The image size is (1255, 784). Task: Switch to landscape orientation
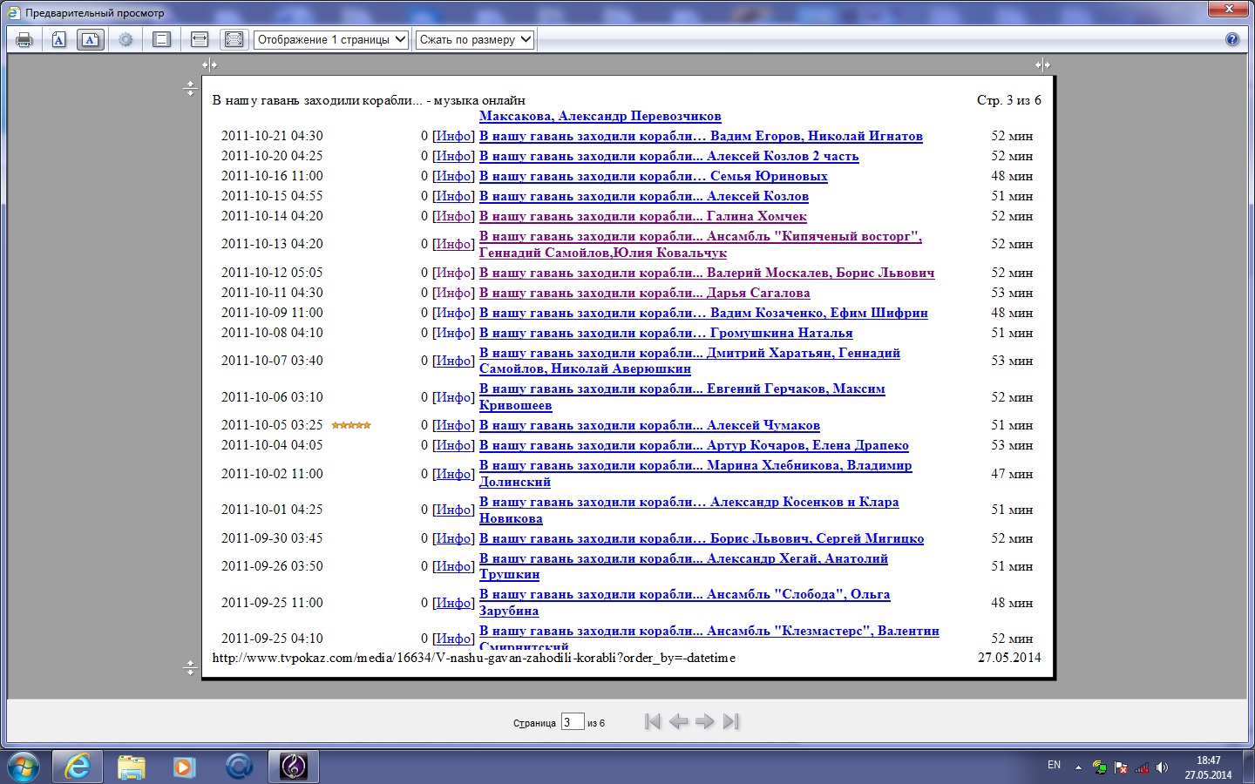pos(90,39)
